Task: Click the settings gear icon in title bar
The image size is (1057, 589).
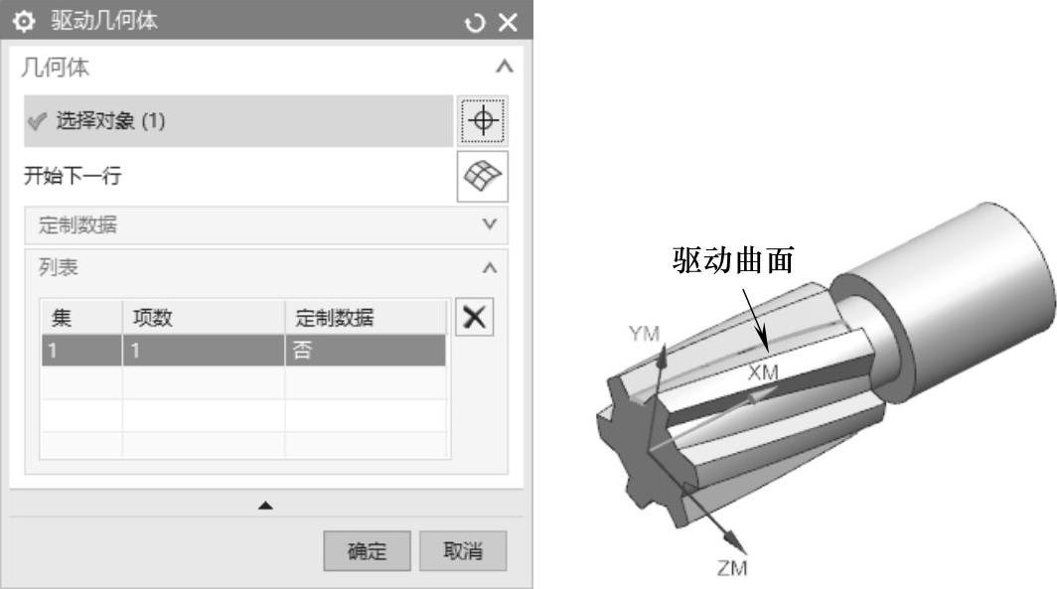Action: [24, 22]
